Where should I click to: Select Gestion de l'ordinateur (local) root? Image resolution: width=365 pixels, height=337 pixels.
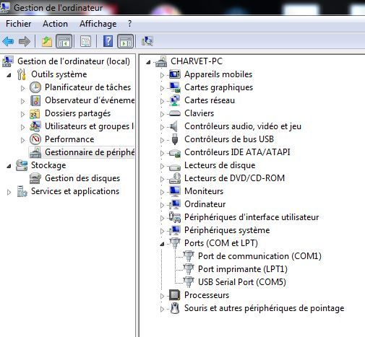coord(74,61)
